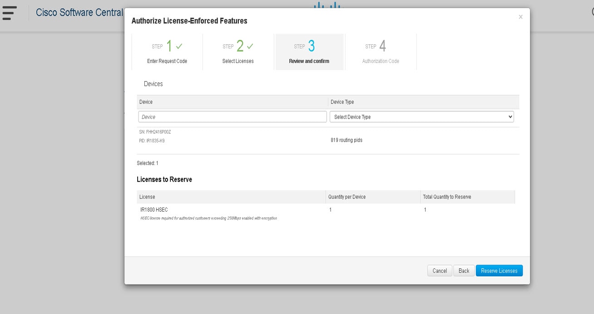
Task: Click the Total Quantity to Reserve header
Action: point(447,197)
